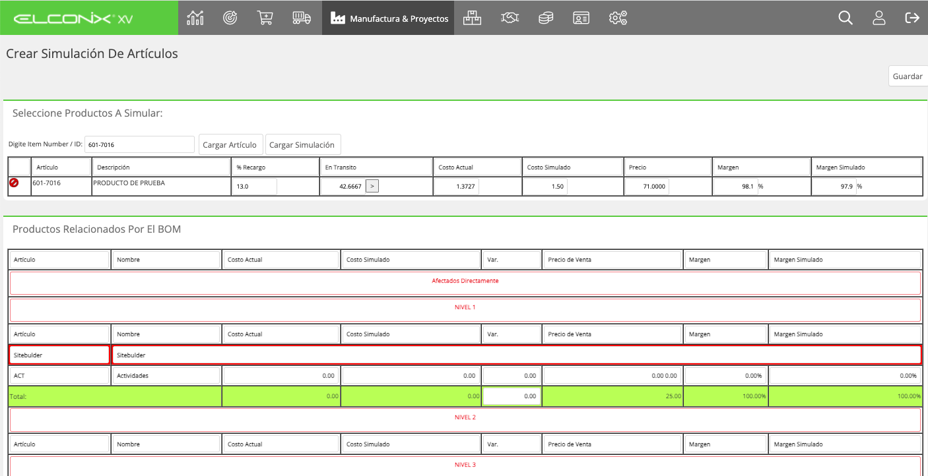Open the settings gears icon
928x476 pixels.
pos(618,18)
